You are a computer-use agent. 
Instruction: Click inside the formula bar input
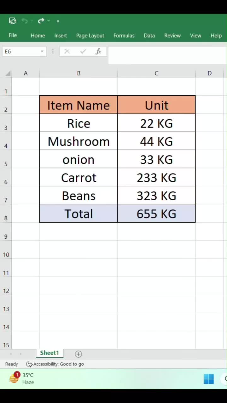(x=167, y=55)
